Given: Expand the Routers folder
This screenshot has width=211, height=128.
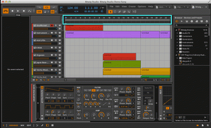Looking at the screenshot, I should pyautogui.click(x=177, y=52).
